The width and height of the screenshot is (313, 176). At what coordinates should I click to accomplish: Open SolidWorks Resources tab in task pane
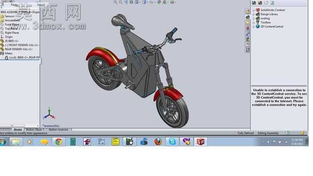248,12
